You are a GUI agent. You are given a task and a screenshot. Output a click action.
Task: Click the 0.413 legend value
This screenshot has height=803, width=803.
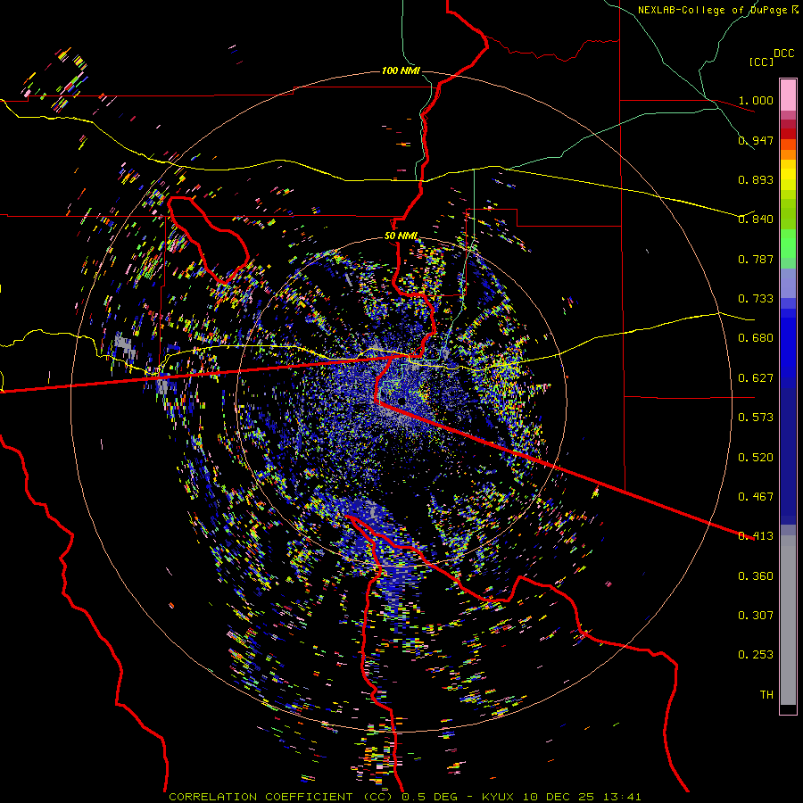pos(756,536)
